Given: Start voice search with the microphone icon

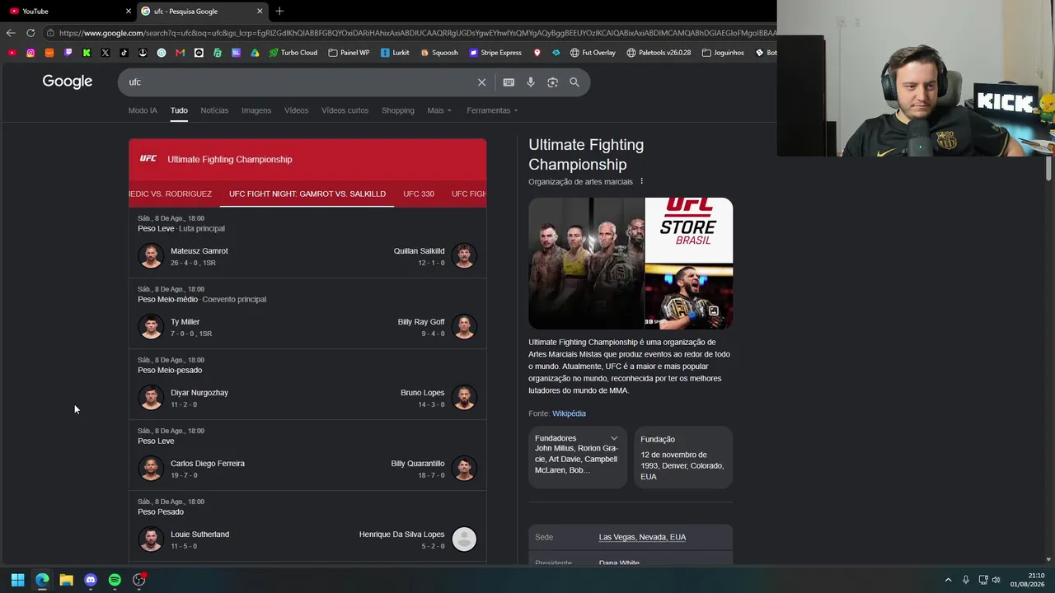Looking at the screenshot, I should (x=531, y=82).
